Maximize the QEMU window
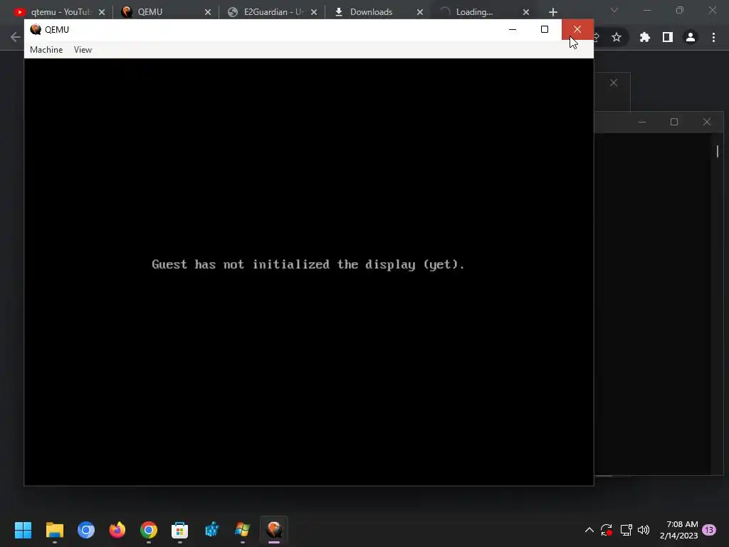Viewport: 729px width, 547px height. [545, 29]
